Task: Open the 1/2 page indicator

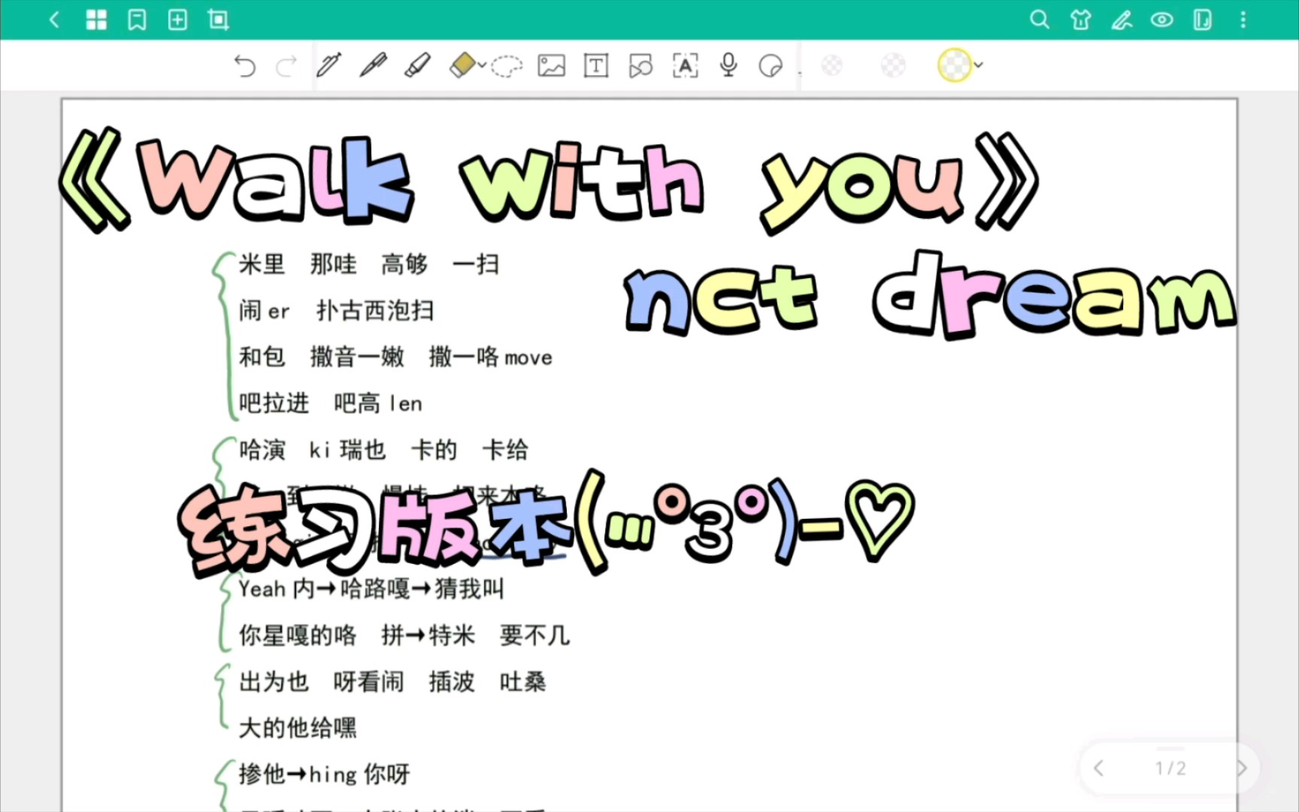Action: 1170,768
